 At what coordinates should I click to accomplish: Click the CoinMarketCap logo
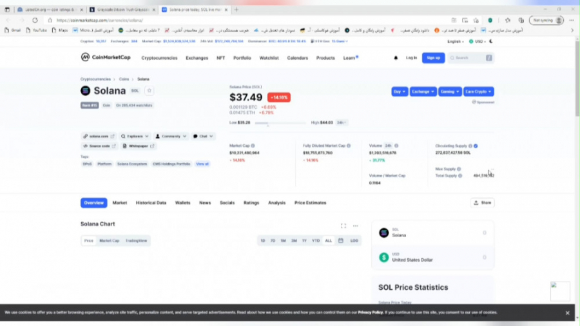point(106,57)
